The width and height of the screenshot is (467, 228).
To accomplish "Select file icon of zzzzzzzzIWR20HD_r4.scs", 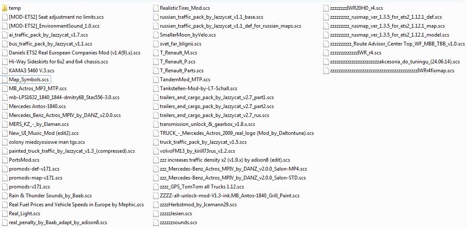I will coord(325,9).
